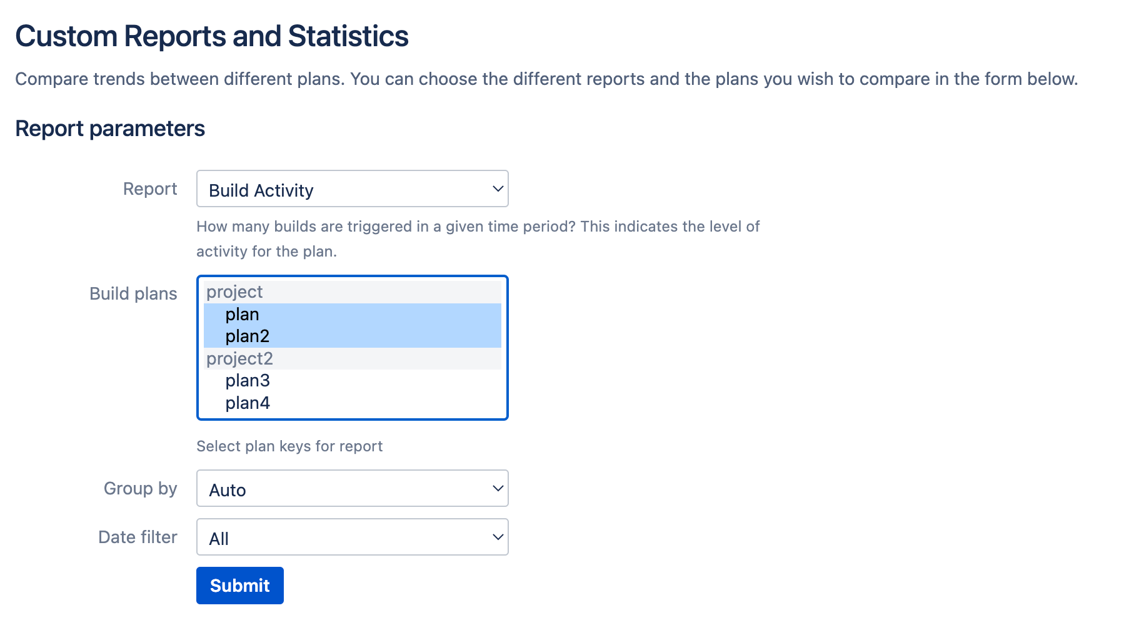Submit the report parameters form
The width and height of the screenshot is (1124, 628).
click(x=240, y=586)
